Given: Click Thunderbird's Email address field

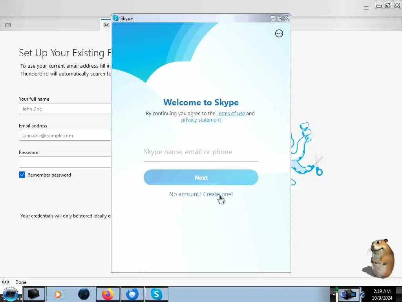Looking at the screenshot, I should pyautogui.click(x=65, y=135).
